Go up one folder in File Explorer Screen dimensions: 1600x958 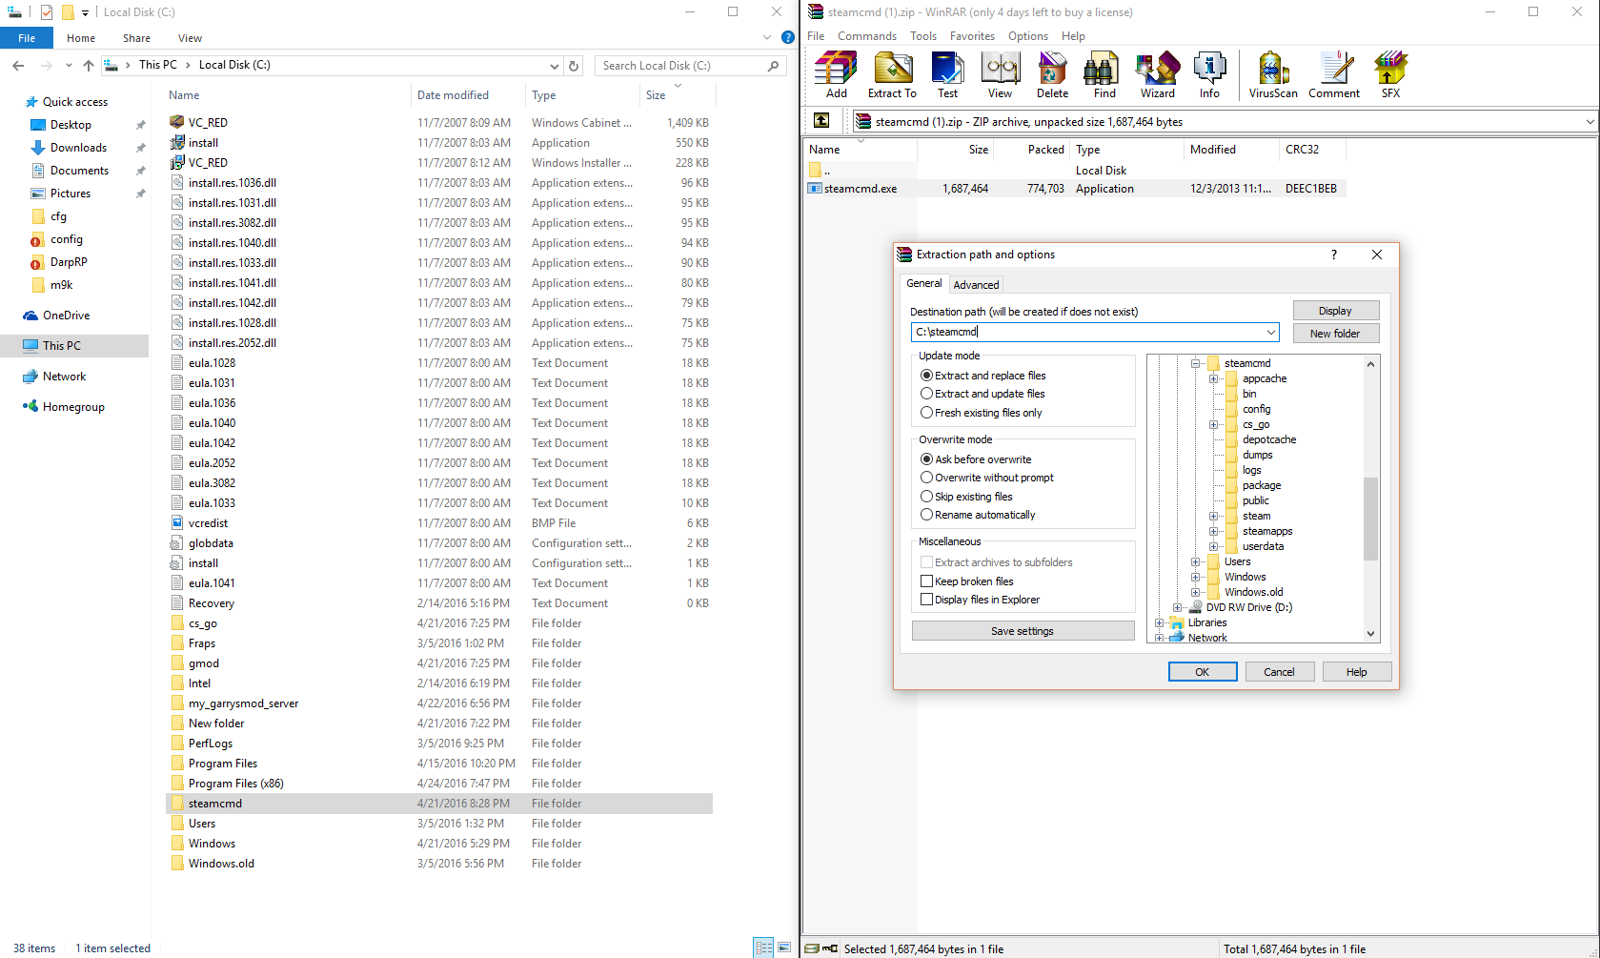click(x=89, y=66)
